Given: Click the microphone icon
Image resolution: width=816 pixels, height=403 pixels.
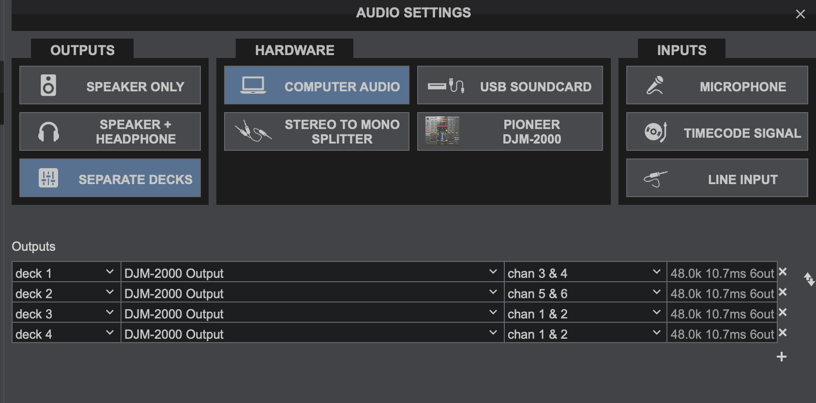Looking at the screenshot, I should click(655, 86).
